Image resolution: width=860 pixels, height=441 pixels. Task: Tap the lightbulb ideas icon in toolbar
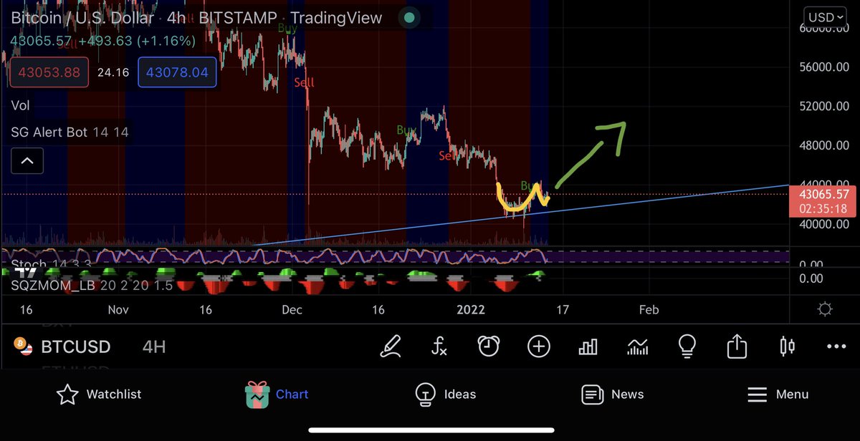[687, 346]
